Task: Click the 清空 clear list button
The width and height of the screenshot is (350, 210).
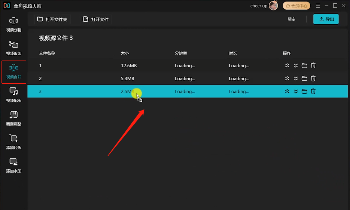Action: 291,19
